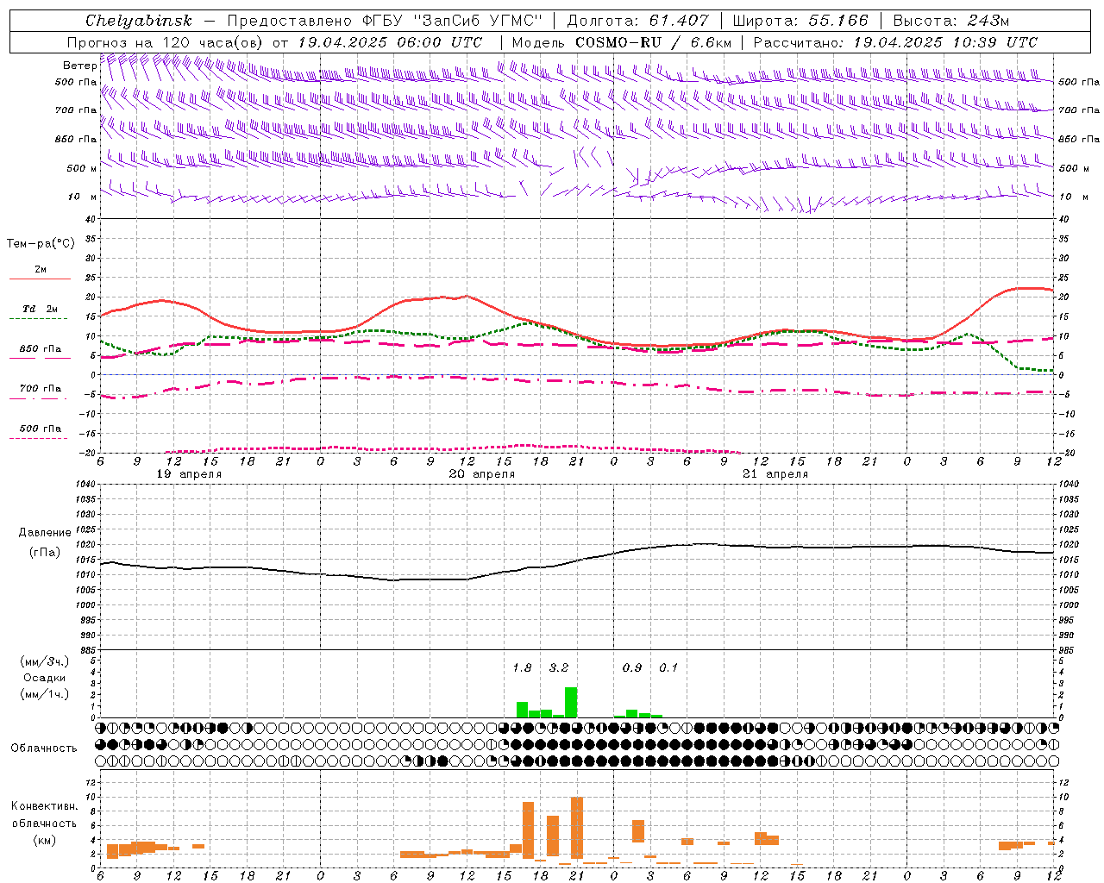Click the 0.1 precipitation total
This screenshot has width=1104, height=883.
click(668, 667)
